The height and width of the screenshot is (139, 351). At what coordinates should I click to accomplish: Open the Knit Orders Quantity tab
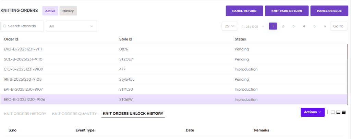(74, 114)
